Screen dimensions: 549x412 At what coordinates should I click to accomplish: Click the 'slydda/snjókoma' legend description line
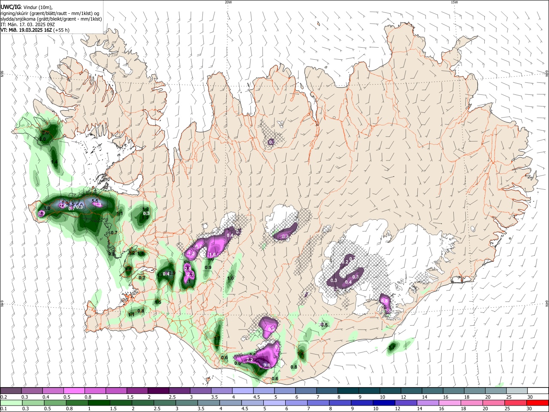point(51,19)
